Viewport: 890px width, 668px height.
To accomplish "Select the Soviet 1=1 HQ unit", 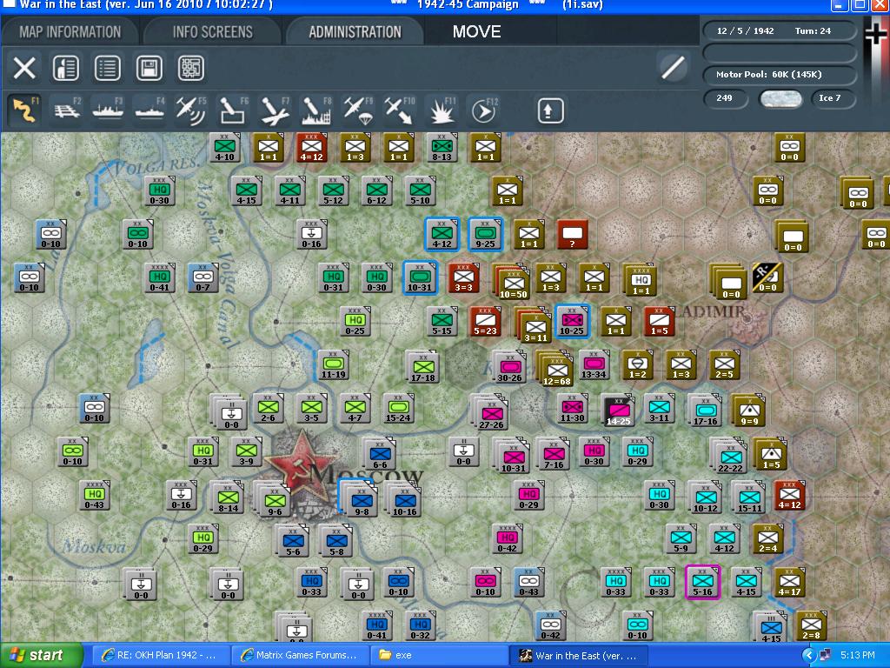I will 641,279.
